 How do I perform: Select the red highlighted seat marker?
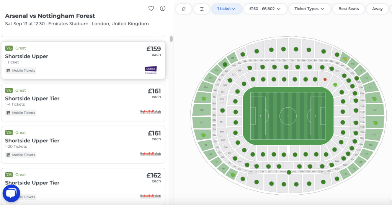point(325,79)
